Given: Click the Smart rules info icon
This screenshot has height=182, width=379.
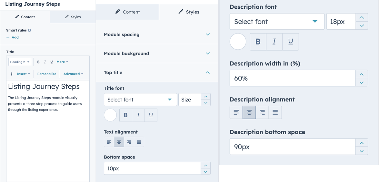Looking at the screenshot, I should pos(29,30).
